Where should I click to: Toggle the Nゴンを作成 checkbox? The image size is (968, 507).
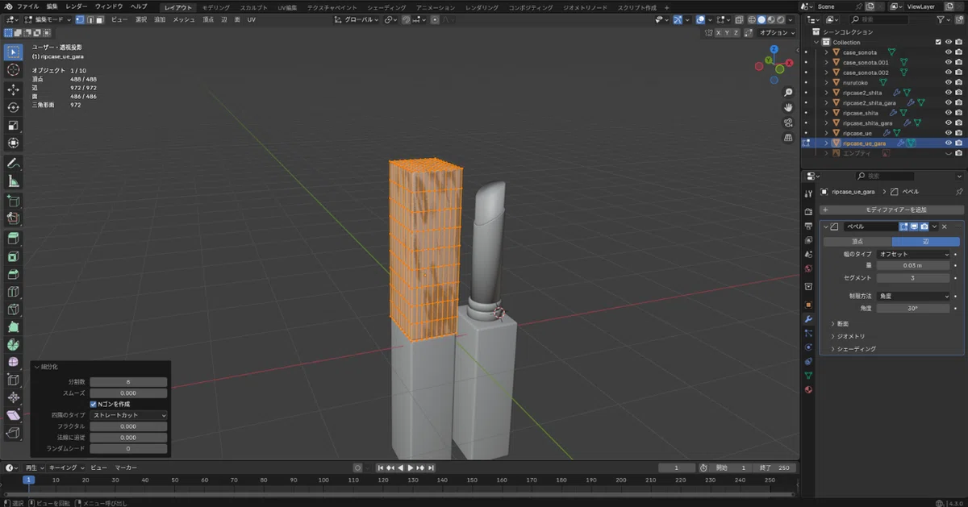(x=94, y=404)
